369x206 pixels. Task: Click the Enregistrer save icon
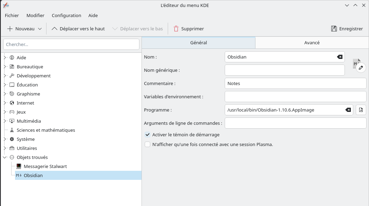coord(334,29)
